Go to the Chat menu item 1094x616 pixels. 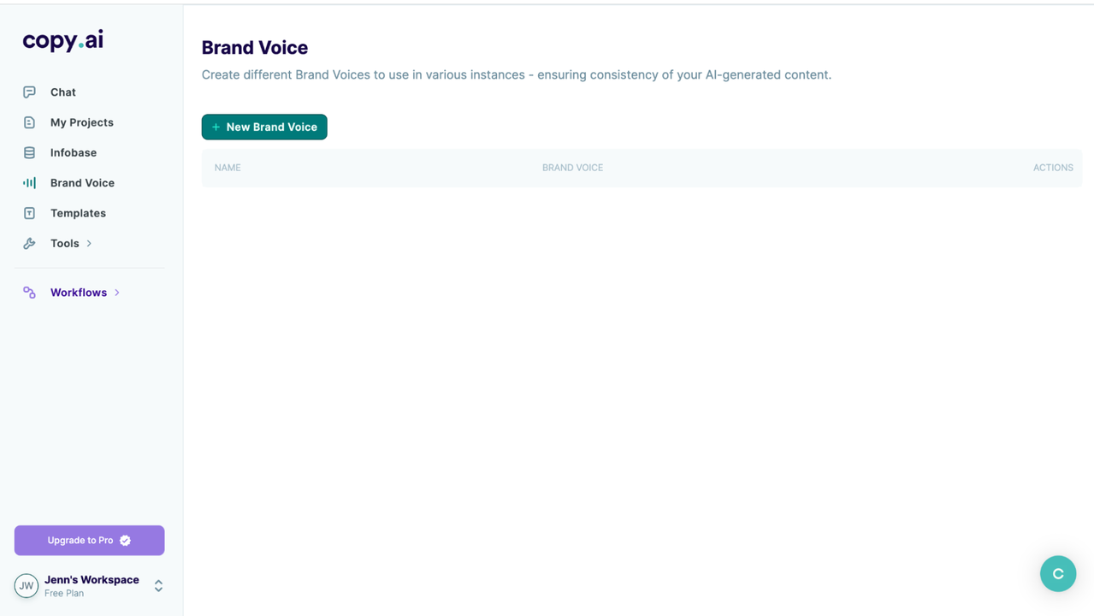63,92
